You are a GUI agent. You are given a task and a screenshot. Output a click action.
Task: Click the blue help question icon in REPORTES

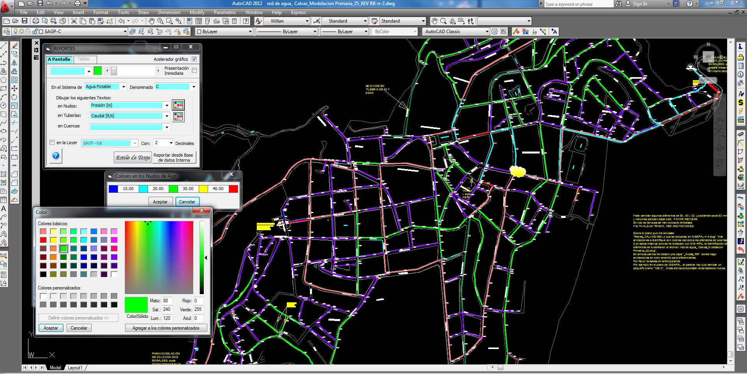pyautogui.click(x=56, y=156)
